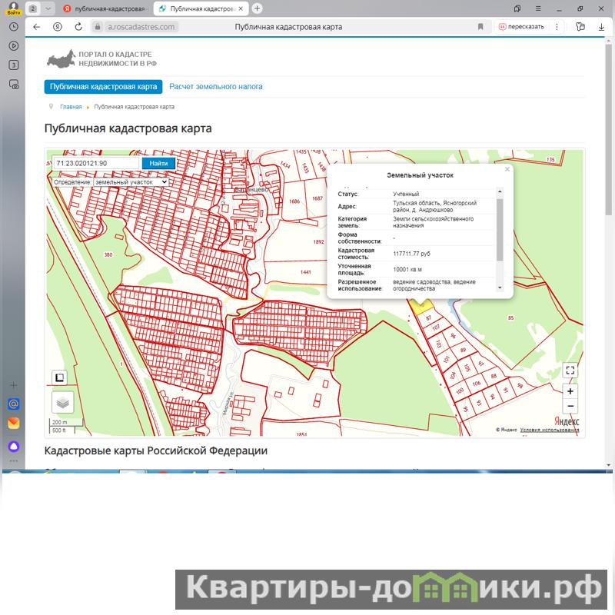Expand the Определение object type dropdown
The width and height of the screenshot is (615, 615).
tap(130, 182)
